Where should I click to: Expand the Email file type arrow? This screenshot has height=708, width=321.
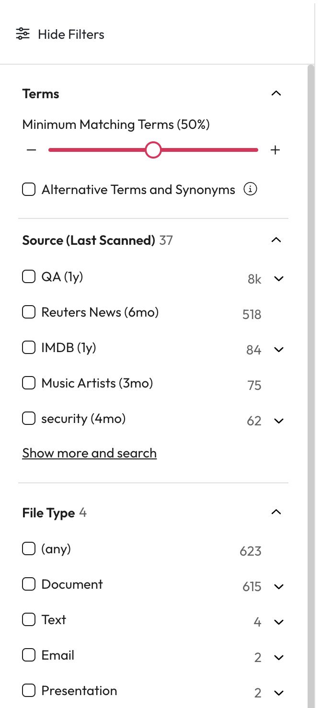(x=279, y=657)
